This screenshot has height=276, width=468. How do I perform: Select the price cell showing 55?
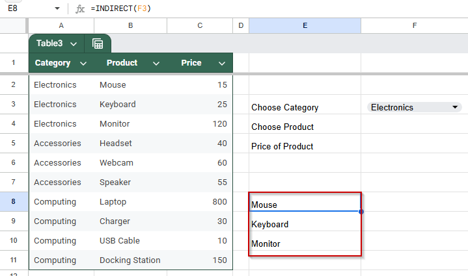tap(200, 182)
